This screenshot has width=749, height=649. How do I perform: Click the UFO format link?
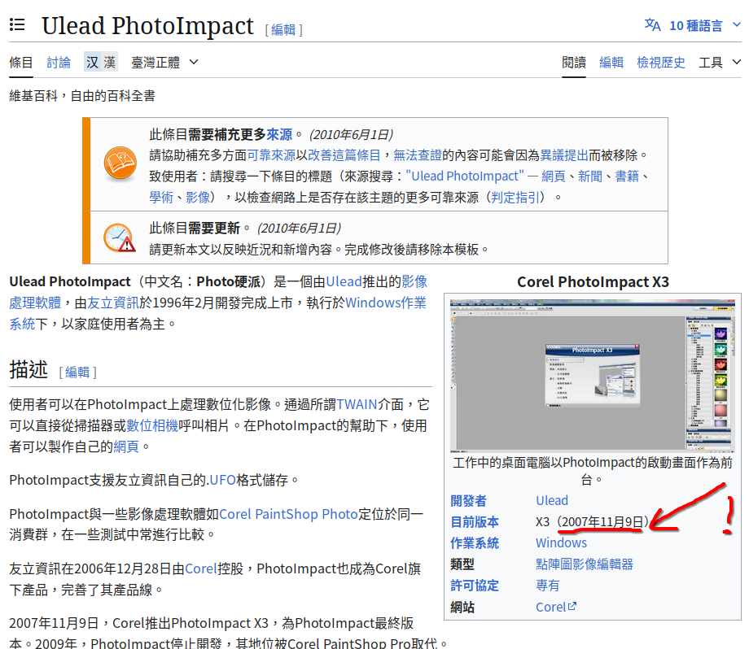tap(222, 480)
